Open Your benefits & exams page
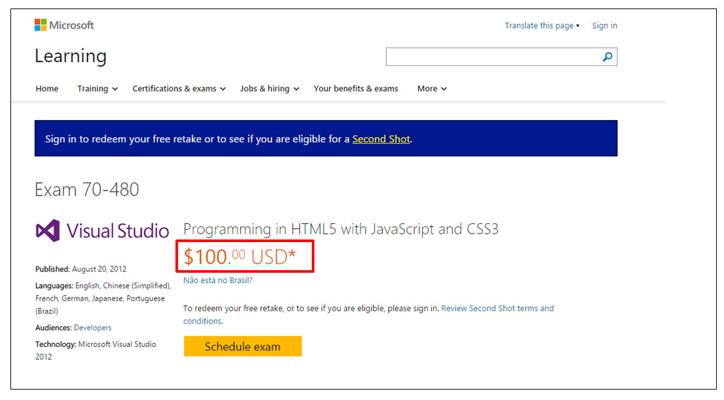This screenshot has height=400, width=724. (356, 89)
